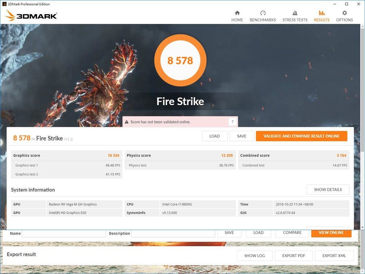Image resolution: width=365 pixels, height=274 pixels.
Task: Click SAVE button next to Fire Strike score
Action: 241,136
